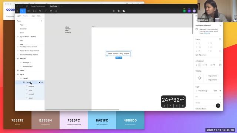Remove auto layout with minus button
The image size is (237, 133).
[220, 61]
